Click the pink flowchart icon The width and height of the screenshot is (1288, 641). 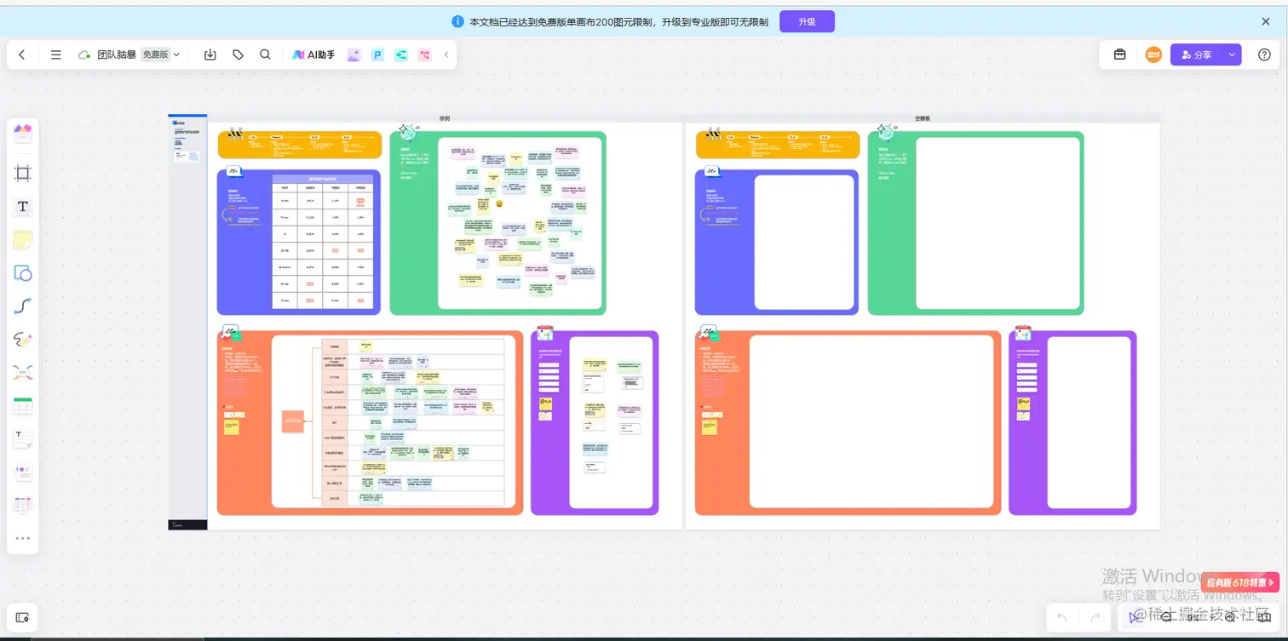tap(425, 54)
